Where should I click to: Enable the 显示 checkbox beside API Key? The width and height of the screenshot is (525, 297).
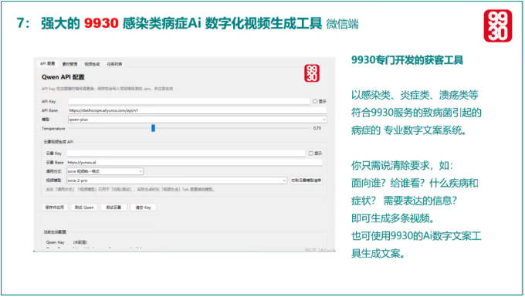point(315,101)
